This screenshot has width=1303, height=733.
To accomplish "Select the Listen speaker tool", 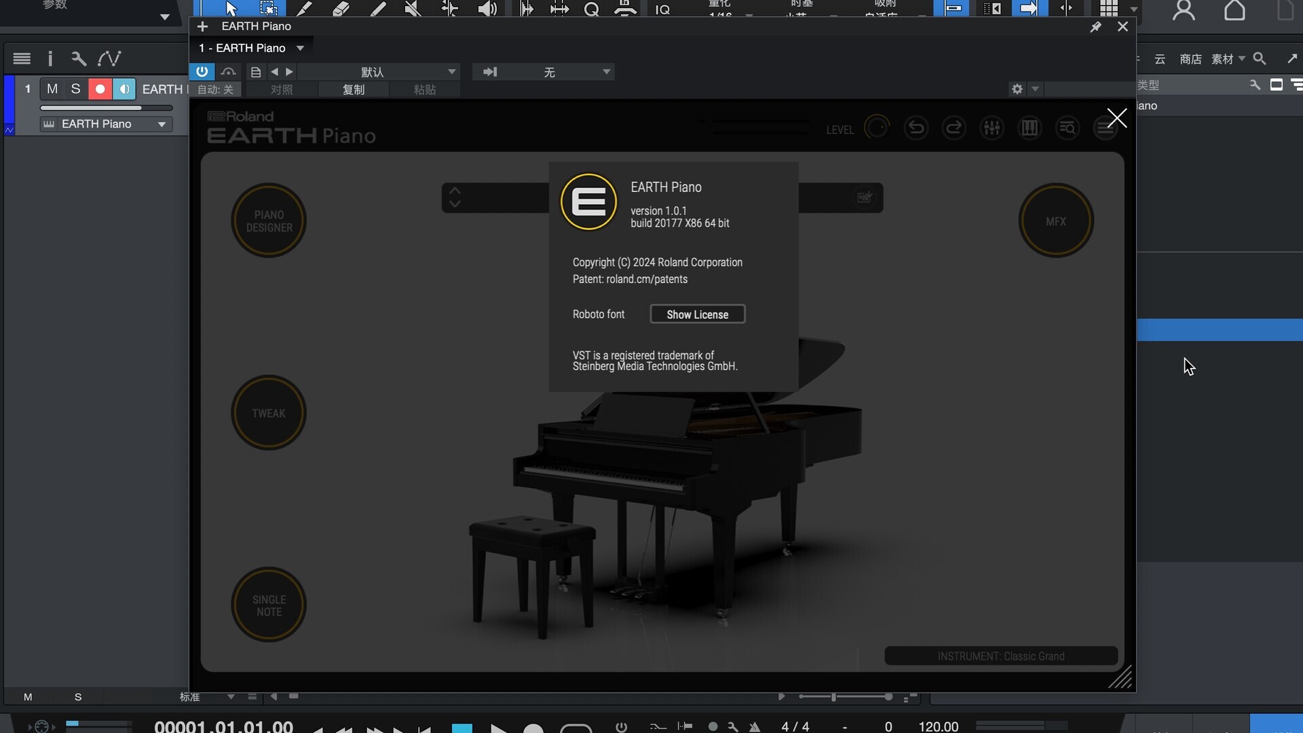I will [487, 8].
